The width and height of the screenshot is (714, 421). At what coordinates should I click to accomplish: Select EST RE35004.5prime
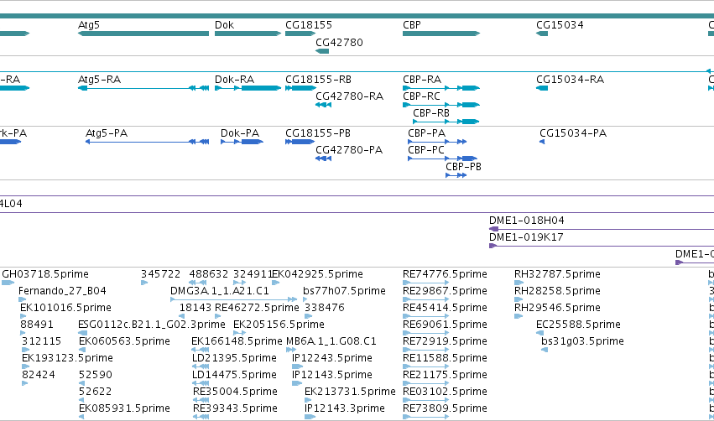coord(201,401)
